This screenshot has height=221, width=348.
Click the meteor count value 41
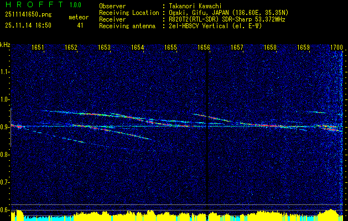80,25
